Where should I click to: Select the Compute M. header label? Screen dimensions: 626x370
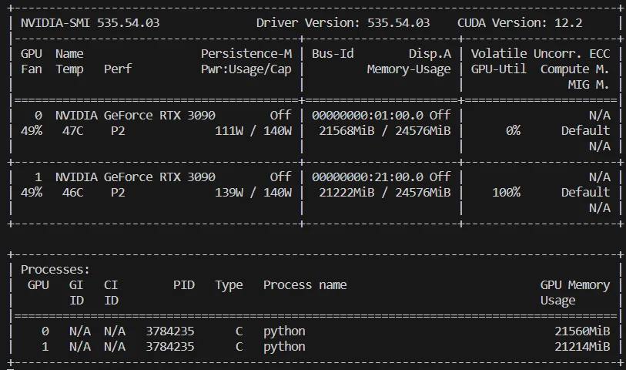click(x=575, y=69)
